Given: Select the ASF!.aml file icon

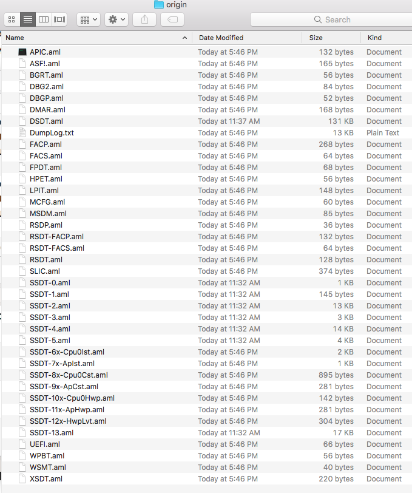Looking at the screenshot, I should coord(22,64).
